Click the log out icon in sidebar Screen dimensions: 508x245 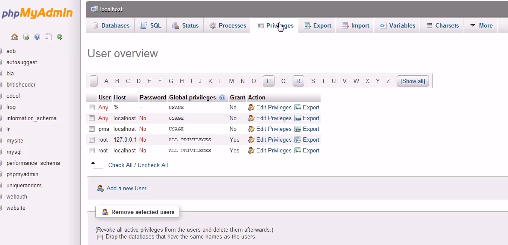pos(26,37)
